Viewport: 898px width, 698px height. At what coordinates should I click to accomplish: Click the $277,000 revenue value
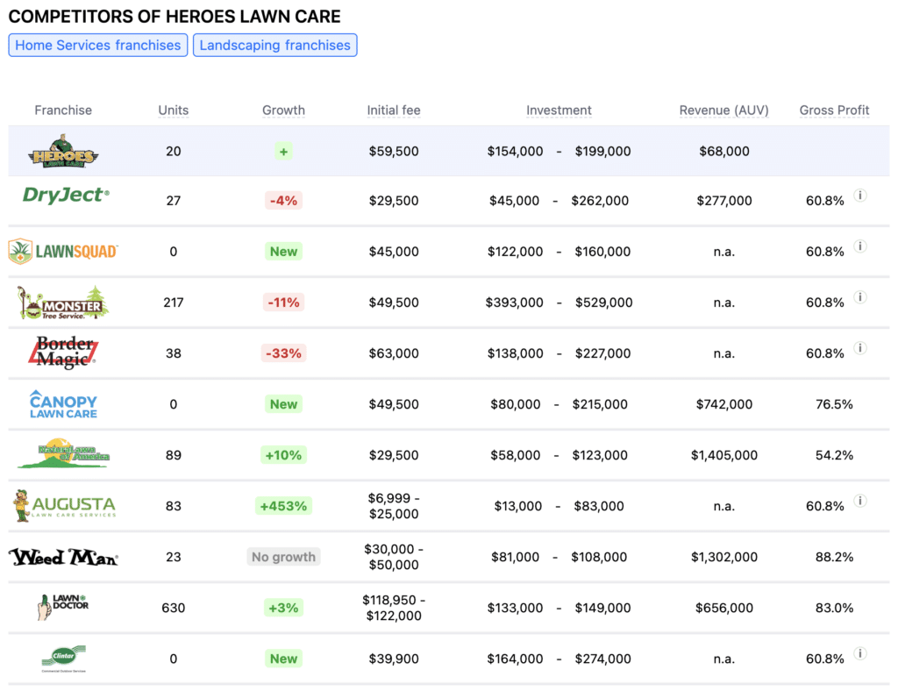tap(723, 201)
